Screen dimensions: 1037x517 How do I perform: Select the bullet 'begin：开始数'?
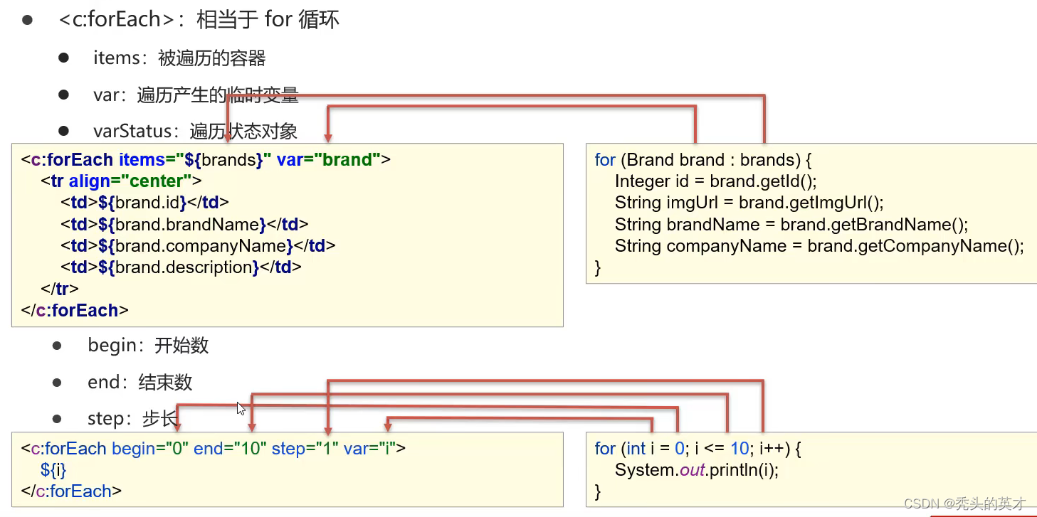point(148,346)
